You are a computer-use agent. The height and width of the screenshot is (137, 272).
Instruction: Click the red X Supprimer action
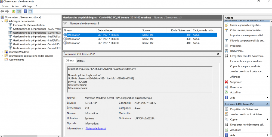coord(236,82)
